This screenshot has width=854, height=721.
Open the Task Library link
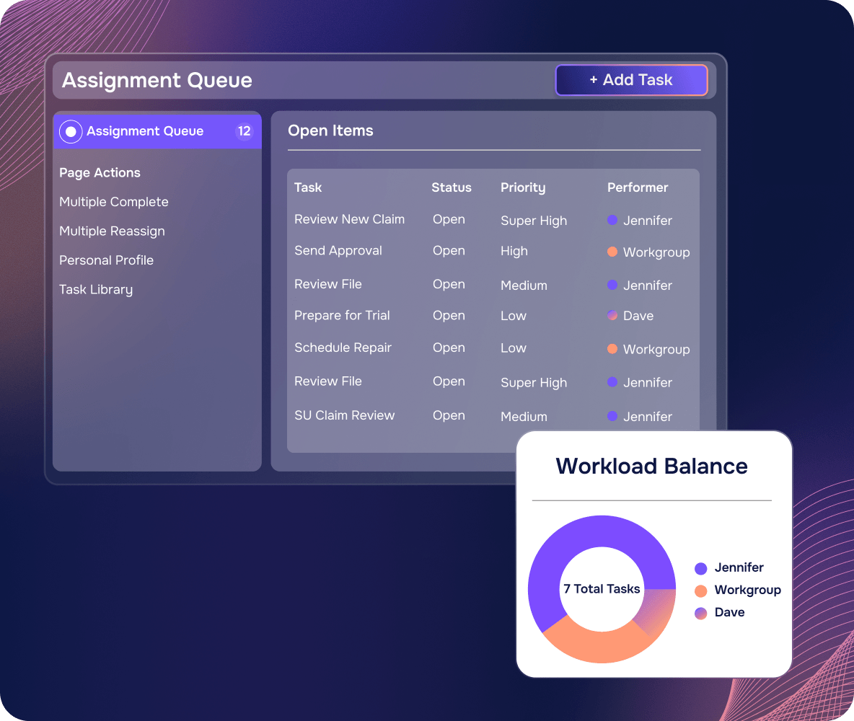[x=96, y=290]
